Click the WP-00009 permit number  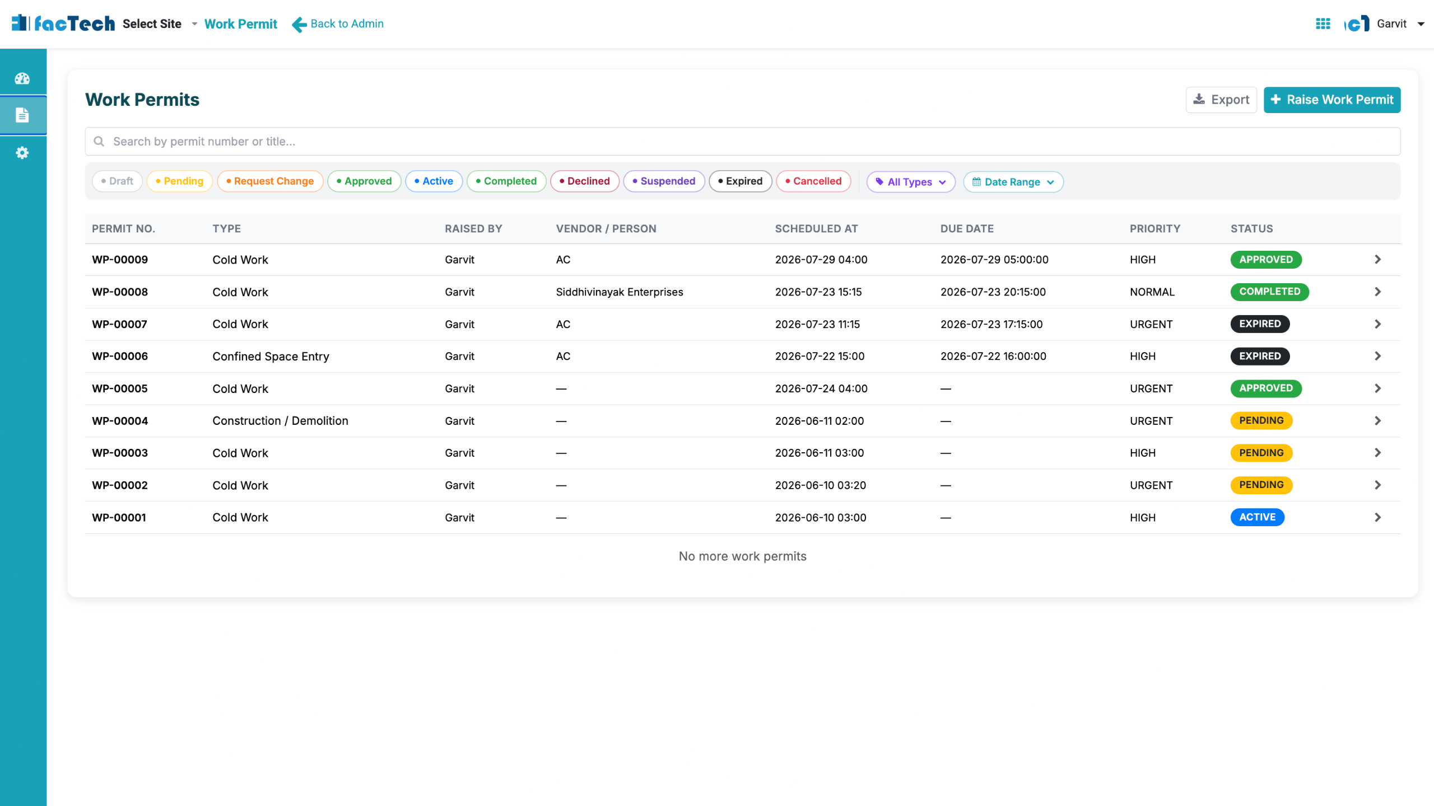click(x=120, y=260)
